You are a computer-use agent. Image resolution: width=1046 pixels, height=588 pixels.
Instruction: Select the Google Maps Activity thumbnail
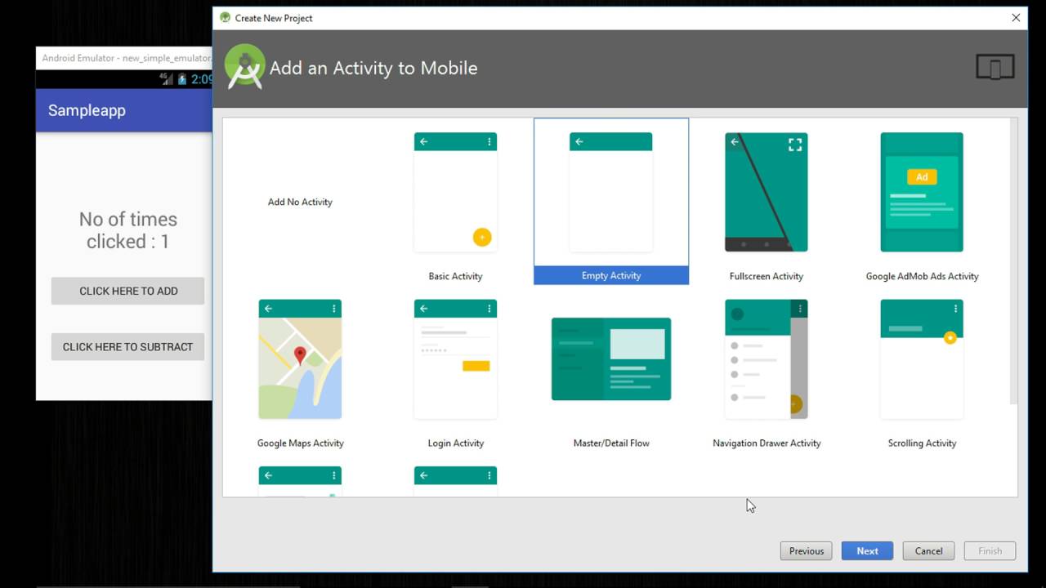click(300, 359)
